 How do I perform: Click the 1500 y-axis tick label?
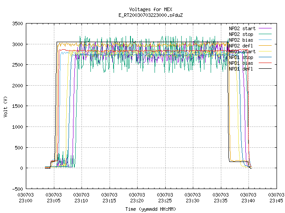click(18, 106)
